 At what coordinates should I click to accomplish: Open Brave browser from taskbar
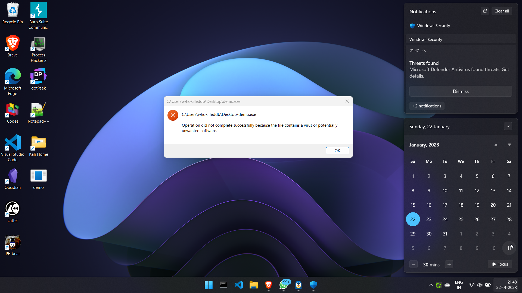click(x=269, y=285)
